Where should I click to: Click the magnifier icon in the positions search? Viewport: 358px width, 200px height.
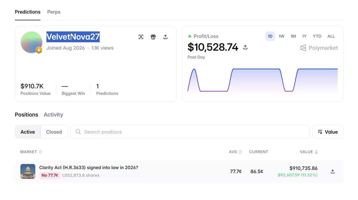78,132
